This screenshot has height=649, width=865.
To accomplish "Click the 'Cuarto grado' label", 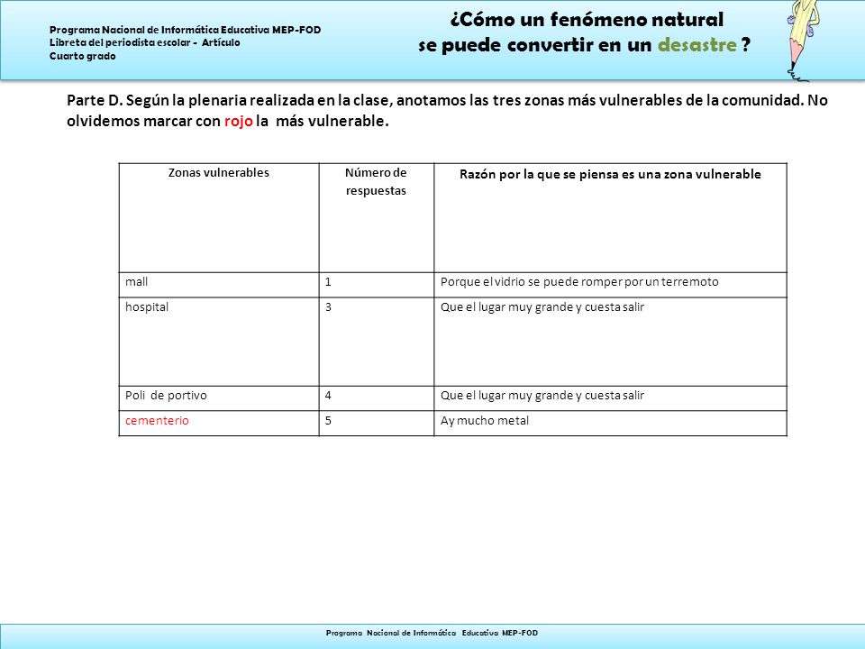I will tap(83, 56).
